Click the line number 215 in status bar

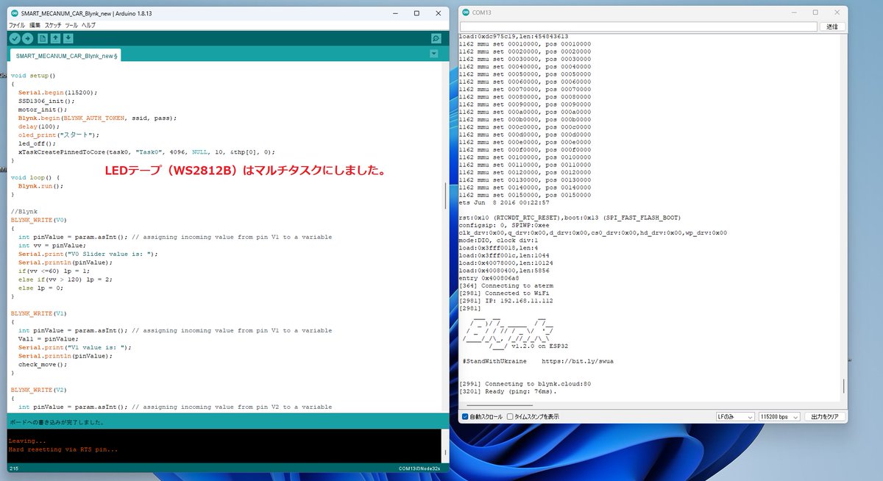click(14, 468)
